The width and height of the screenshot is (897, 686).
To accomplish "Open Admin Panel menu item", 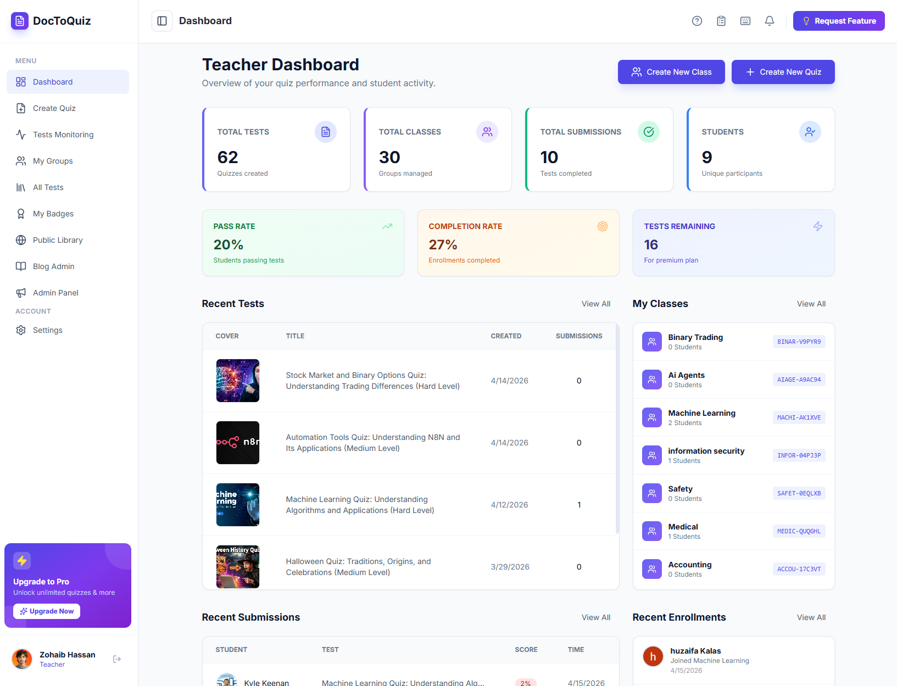I will click(68, 293).
